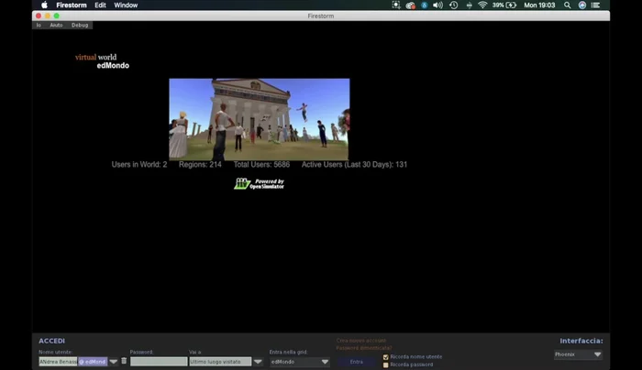Image resolution: width=642 pixels, height=370 pixels.
Task: Enable the Ricorda nome utente checkbox
Action: (x=386, y=357)
